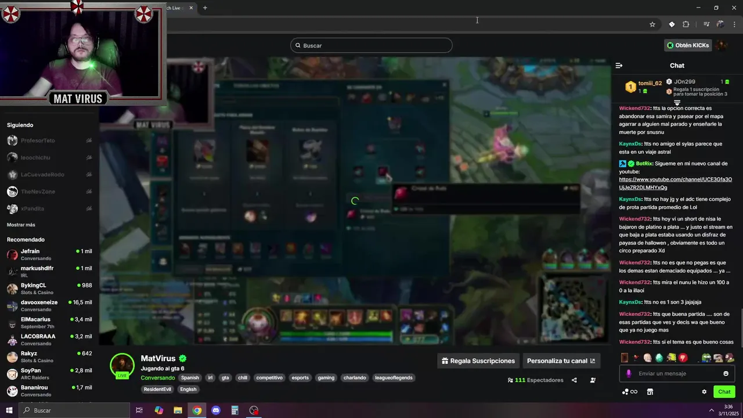Viewport: 743px width, 418px height.
Task: Select the SpongeBob emote in chat bar
Action: [x=672, y=358]
